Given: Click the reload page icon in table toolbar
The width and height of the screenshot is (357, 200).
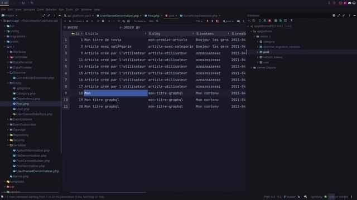Looking at the screenshot, I should click(98, 21).
